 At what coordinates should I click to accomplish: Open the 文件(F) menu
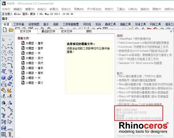pyautogui.click(x=6, y=9)
